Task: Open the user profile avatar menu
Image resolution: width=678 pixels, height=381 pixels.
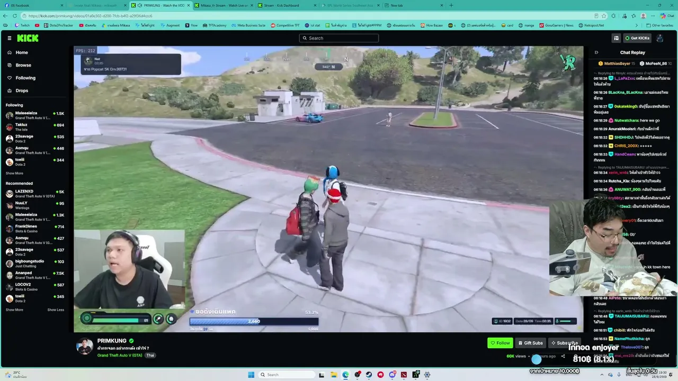Action: click(660, 38)
